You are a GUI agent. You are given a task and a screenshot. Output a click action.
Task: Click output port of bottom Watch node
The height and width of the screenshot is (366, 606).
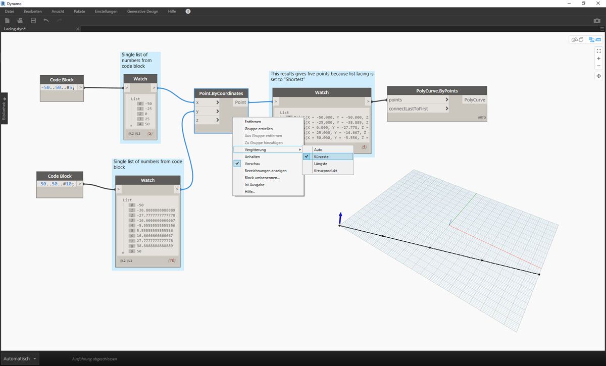coord(177,189)
